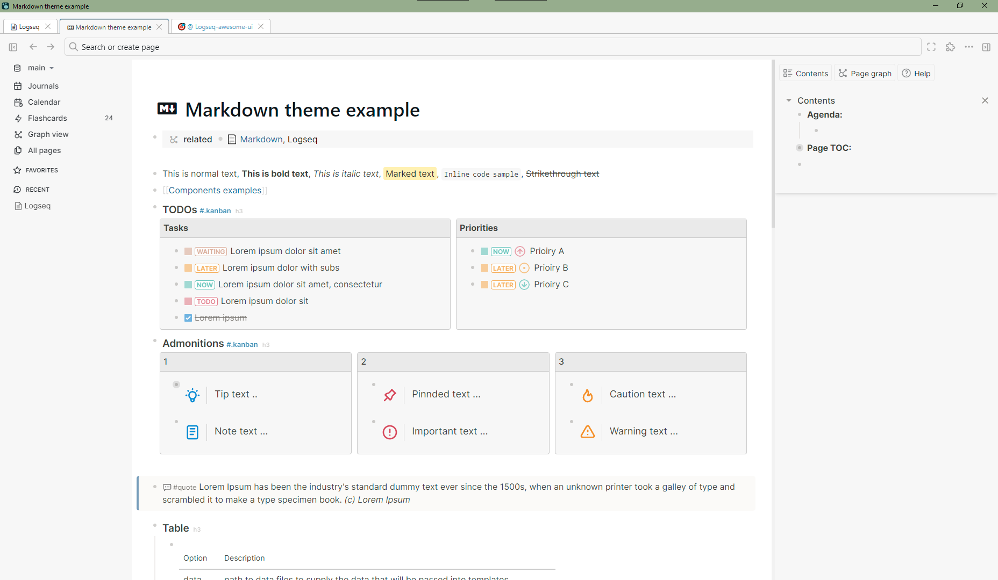Click the priority B dot icon

pyautogui.click(x=524, y=268)
